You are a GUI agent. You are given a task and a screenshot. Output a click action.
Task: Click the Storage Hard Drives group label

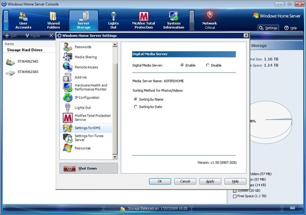24,50
